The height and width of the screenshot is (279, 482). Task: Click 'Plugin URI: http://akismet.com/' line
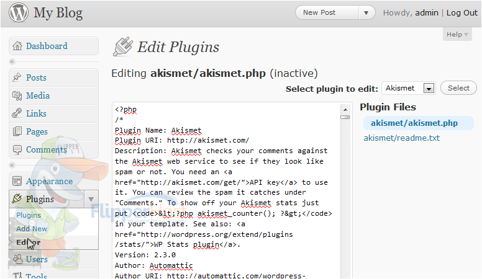pyautogui.click(x=182, y=141)
